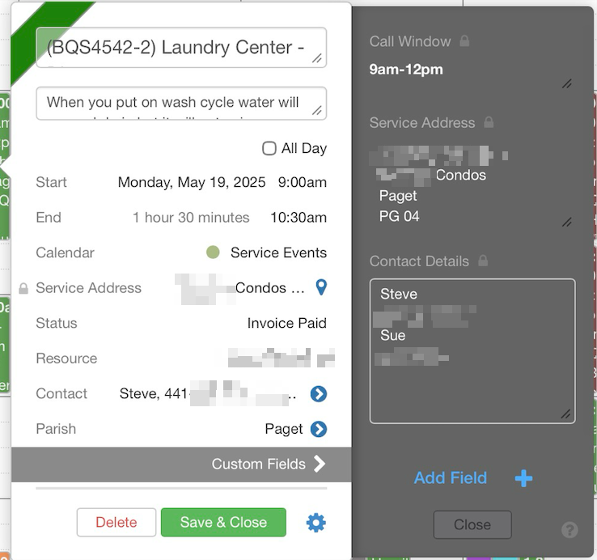Change the Service Events calendar selection
This screenshot has width=597, height=560.
278,252
